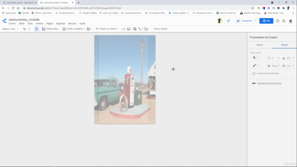
Task: Click the color picker extension icon
Action: [x=264, y=8]
